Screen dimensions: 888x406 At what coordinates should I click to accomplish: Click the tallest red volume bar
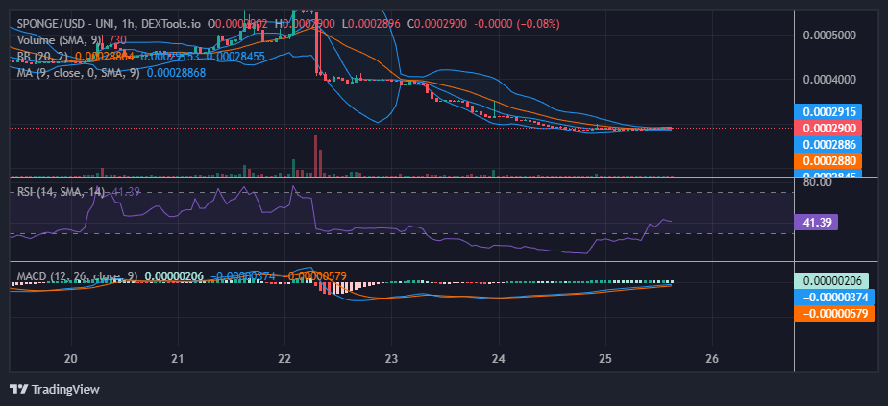315,155
